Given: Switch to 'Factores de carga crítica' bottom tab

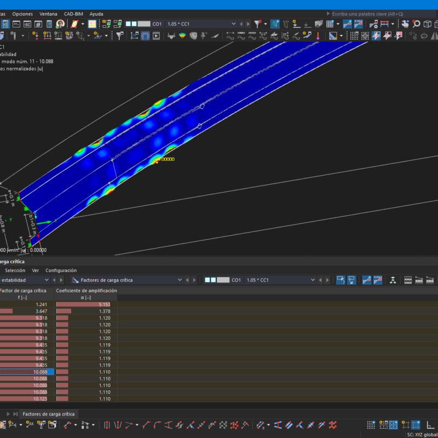Looking at the screenshot, I should (x=49, y=414).
